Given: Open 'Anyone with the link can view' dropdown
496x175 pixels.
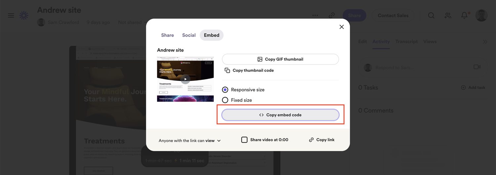Looking at the screenshot, I should pyautogui.click(x=190, y=140).
